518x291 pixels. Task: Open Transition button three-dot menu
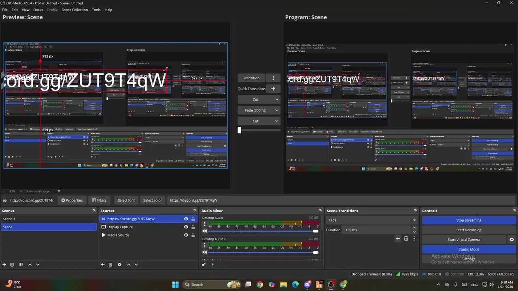[x=273, y=78]
